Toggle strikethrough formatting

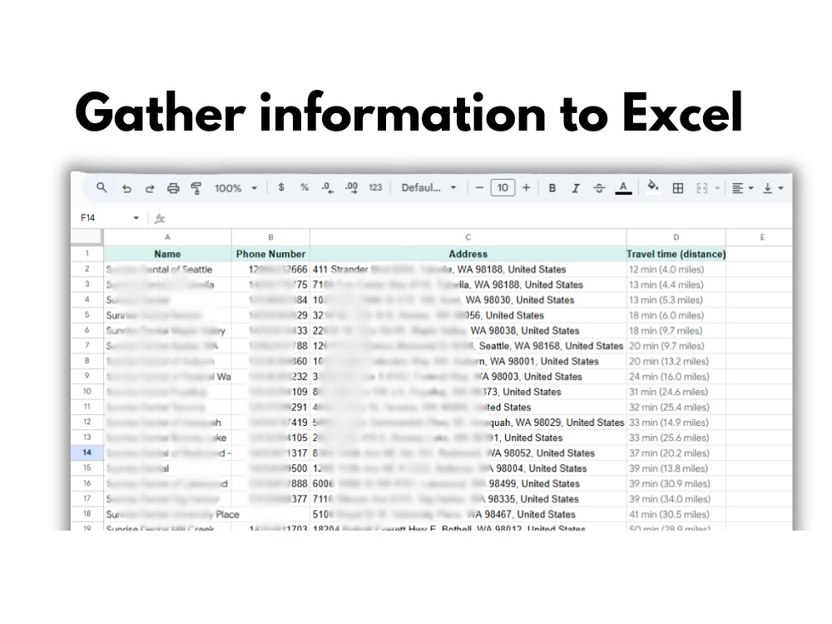(x=599, y=188)
